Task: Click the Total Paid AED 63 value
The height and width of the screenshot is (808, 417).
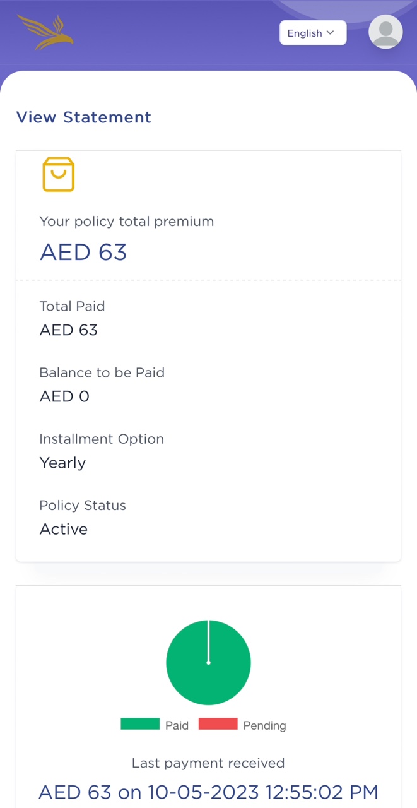Action: 69,330
